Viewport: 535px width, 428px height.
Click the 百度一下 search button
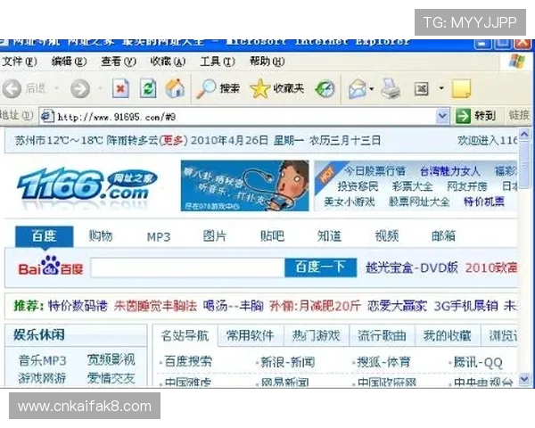tap(320, 267)
